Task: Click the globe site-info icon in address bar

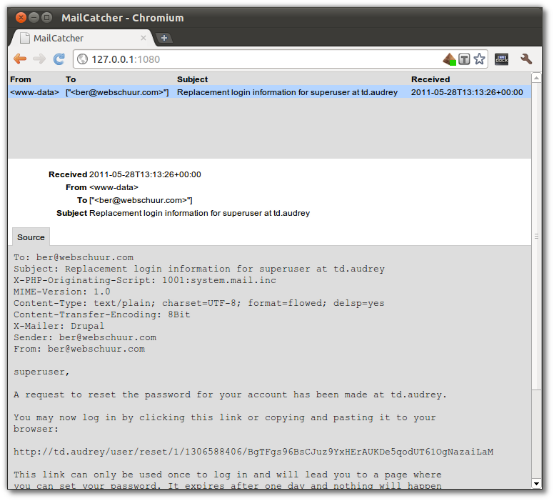Action: tap(82, 59)
